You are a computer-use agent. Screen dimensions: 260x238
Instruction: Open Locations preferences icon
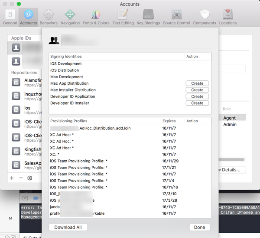(228, 17)
